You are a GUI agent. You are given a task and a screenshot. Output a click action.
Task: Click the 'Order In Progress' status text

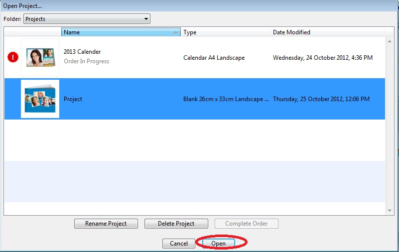click(86, 61)
